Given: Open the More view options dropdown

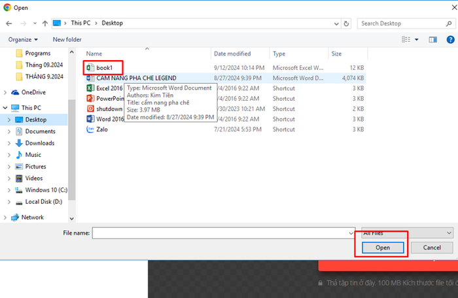Looking at the screenshot, I should (417, 39).
